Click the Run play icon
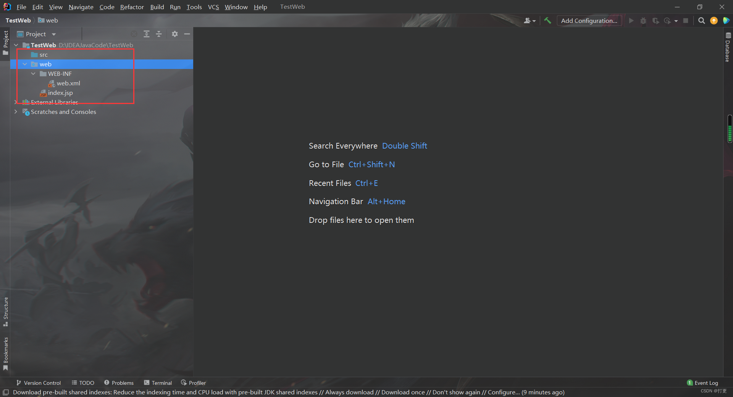The height and width of the screenshot is (397, 733). point(631,21)
